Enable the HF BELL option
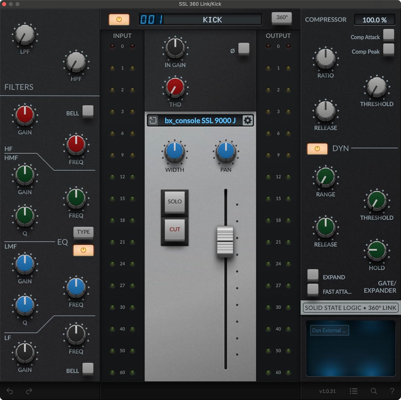The image size is (401, 400). (x=87, y=112)
